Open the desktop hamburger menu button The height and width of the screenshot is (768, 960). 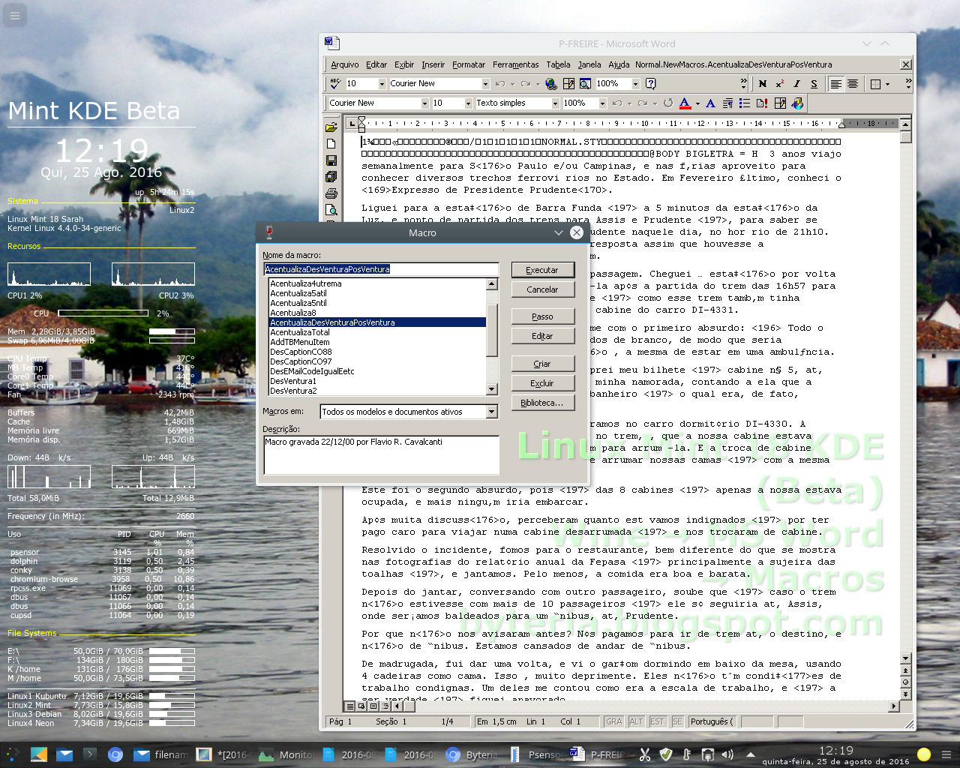click(x=14, y=14)
